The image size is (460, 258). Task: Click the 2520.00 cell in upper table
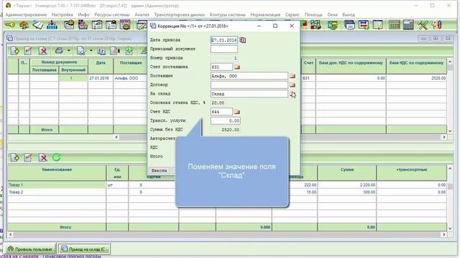417,78
